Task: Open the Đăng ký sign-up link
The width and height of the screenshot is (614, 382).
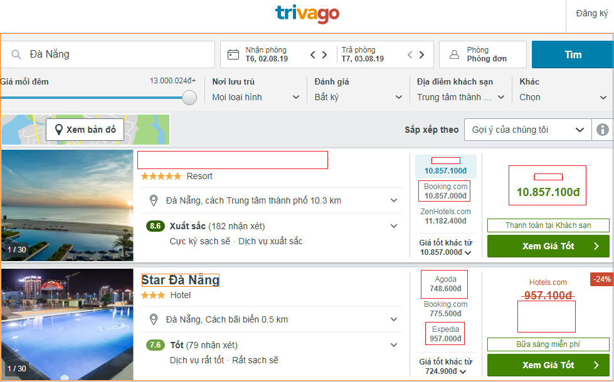Action: click(591, 13)
